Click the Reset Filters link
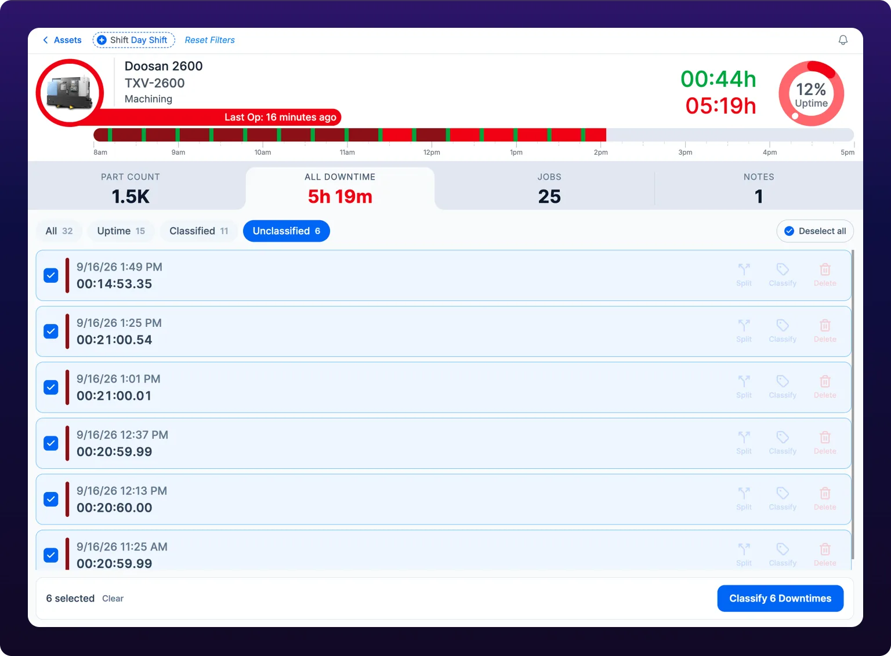Viewport: 891px width, 656px height. pyautogui.click(x=210, y=40)
